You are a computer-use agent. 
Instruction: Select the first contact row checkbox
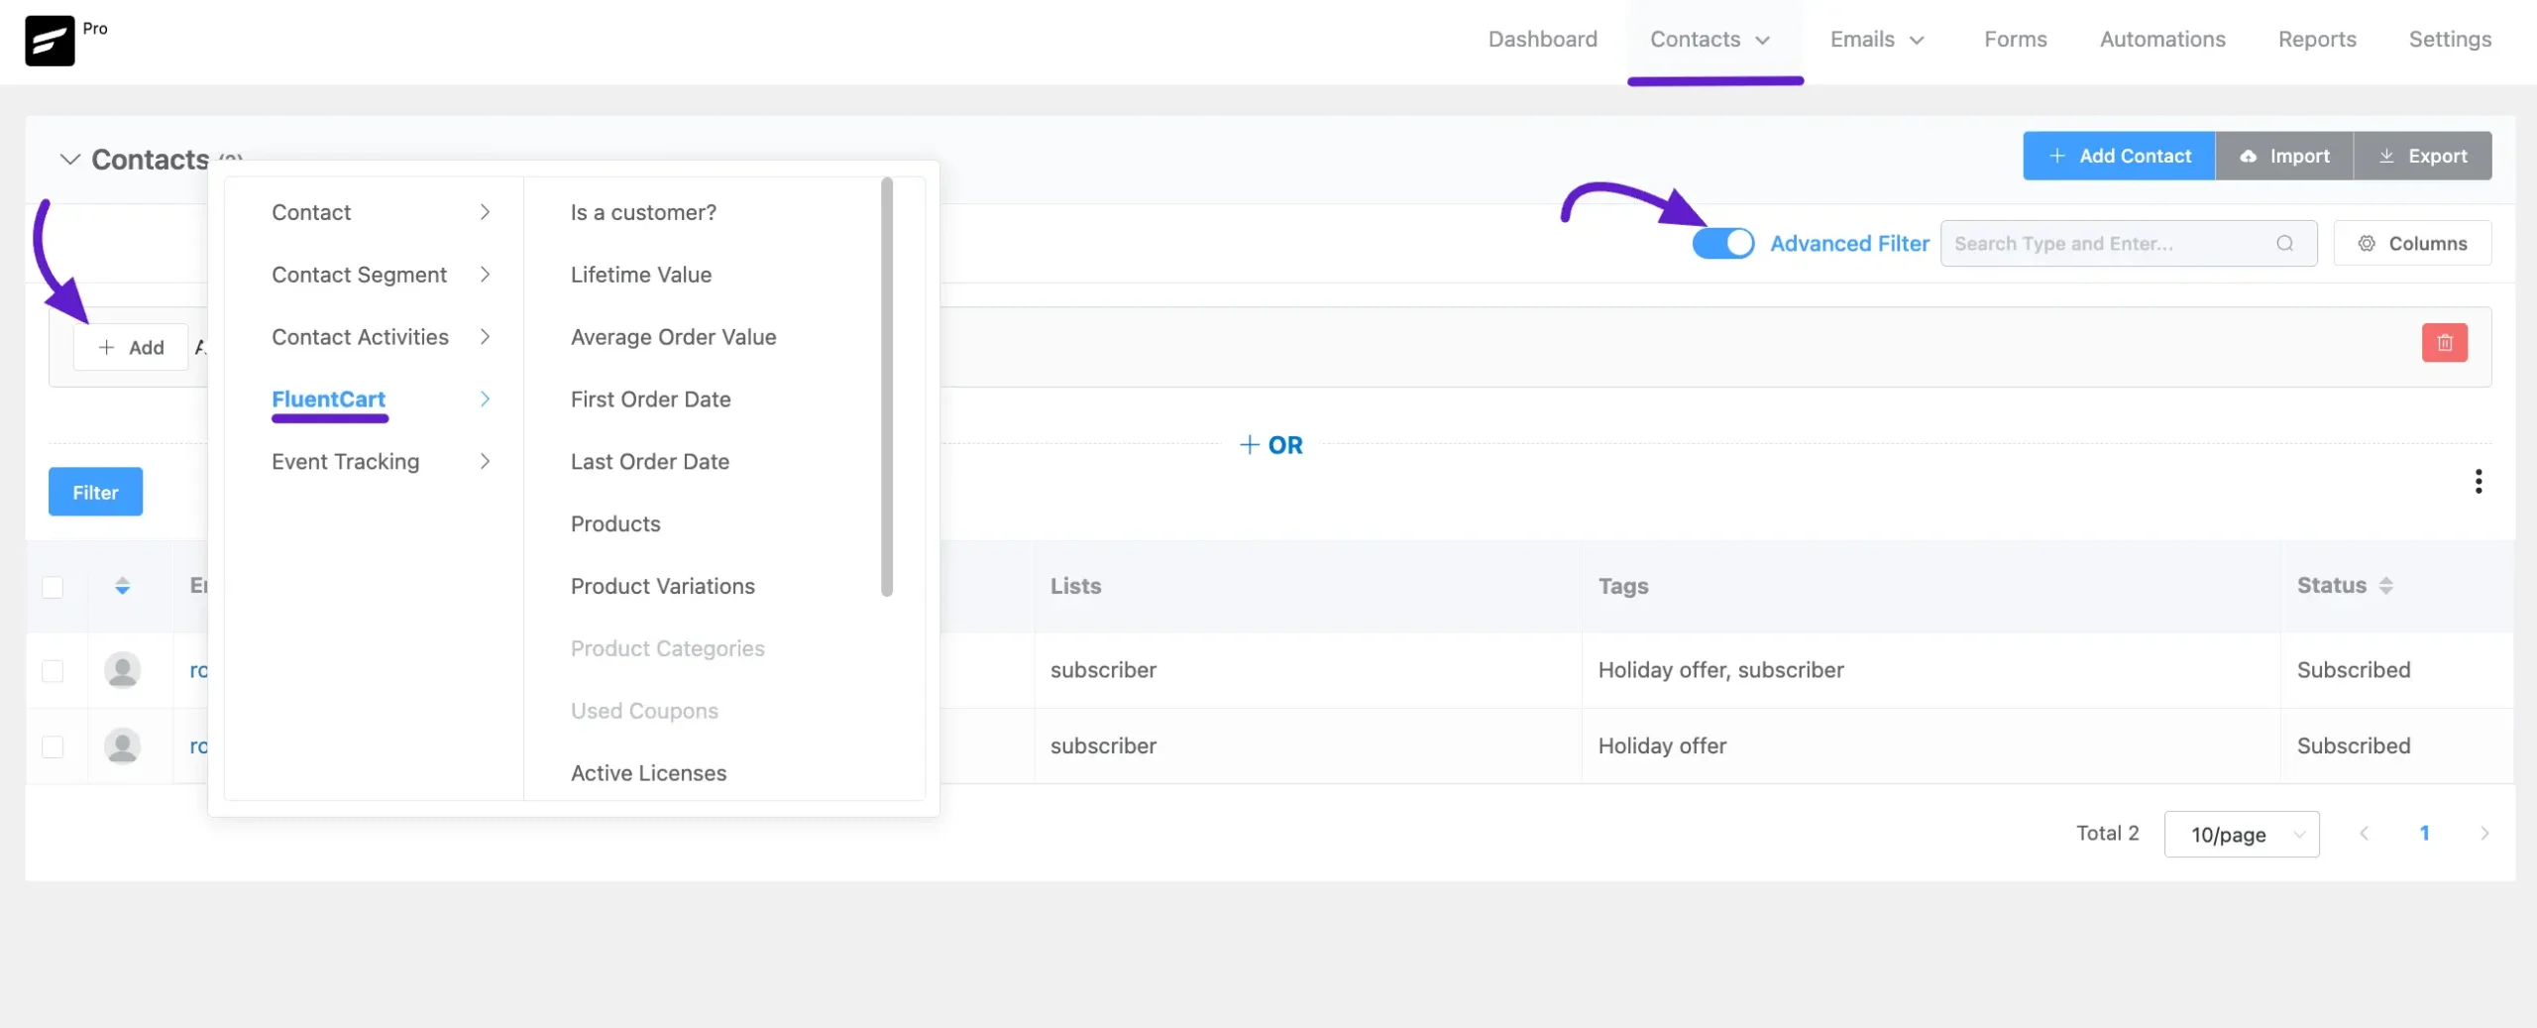(53, 671)
